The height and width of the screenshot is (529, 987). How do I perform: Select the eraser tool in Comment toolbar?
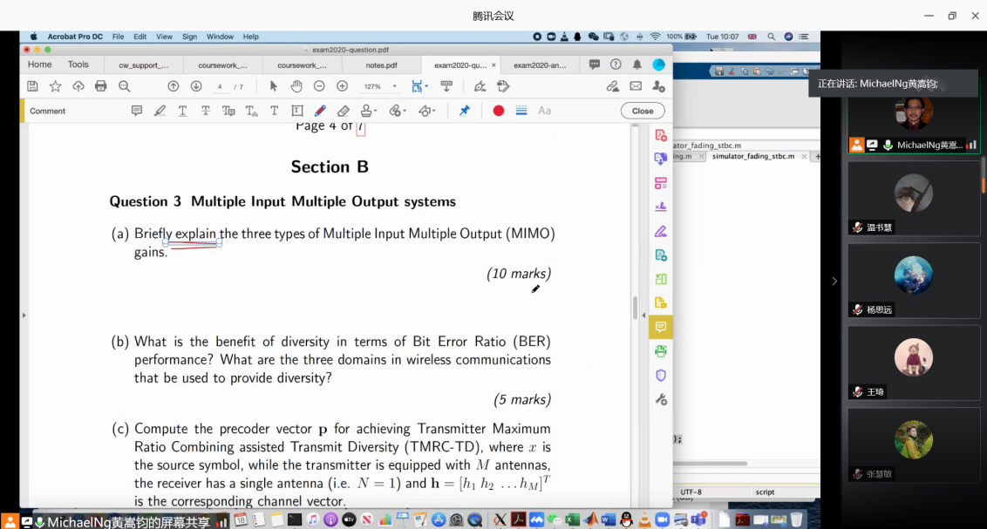coord(343,111)
